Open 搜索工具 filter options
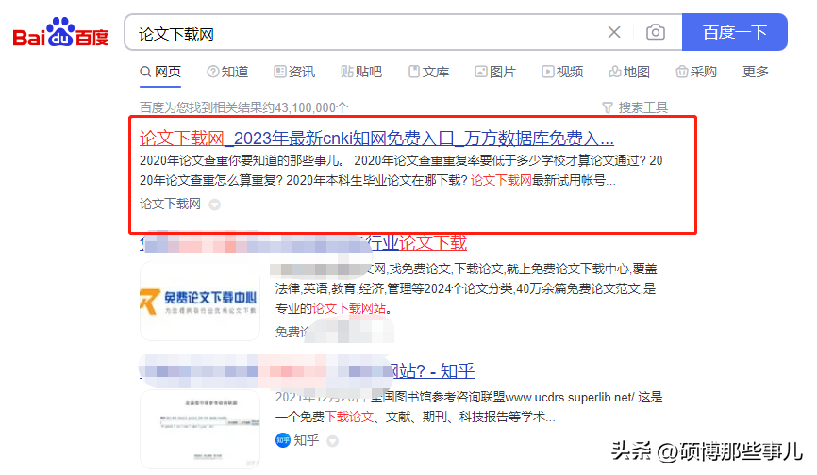The image size is (817, 475). [x=635, y=107]
